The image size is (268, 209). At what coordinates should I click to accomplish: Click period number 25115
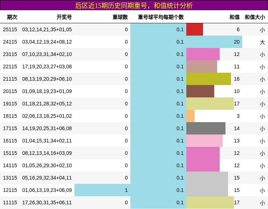pos(10,29)
